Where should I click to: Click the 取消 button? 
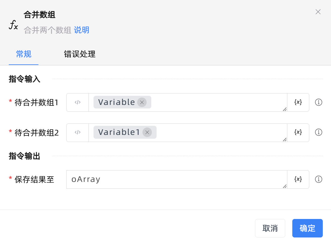270,228
